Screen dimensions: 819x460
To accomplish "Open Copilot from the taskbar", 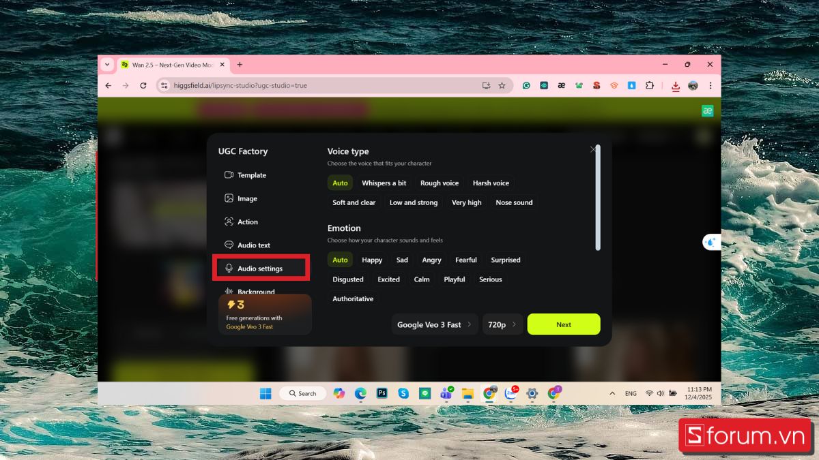I will coord(339,393).
